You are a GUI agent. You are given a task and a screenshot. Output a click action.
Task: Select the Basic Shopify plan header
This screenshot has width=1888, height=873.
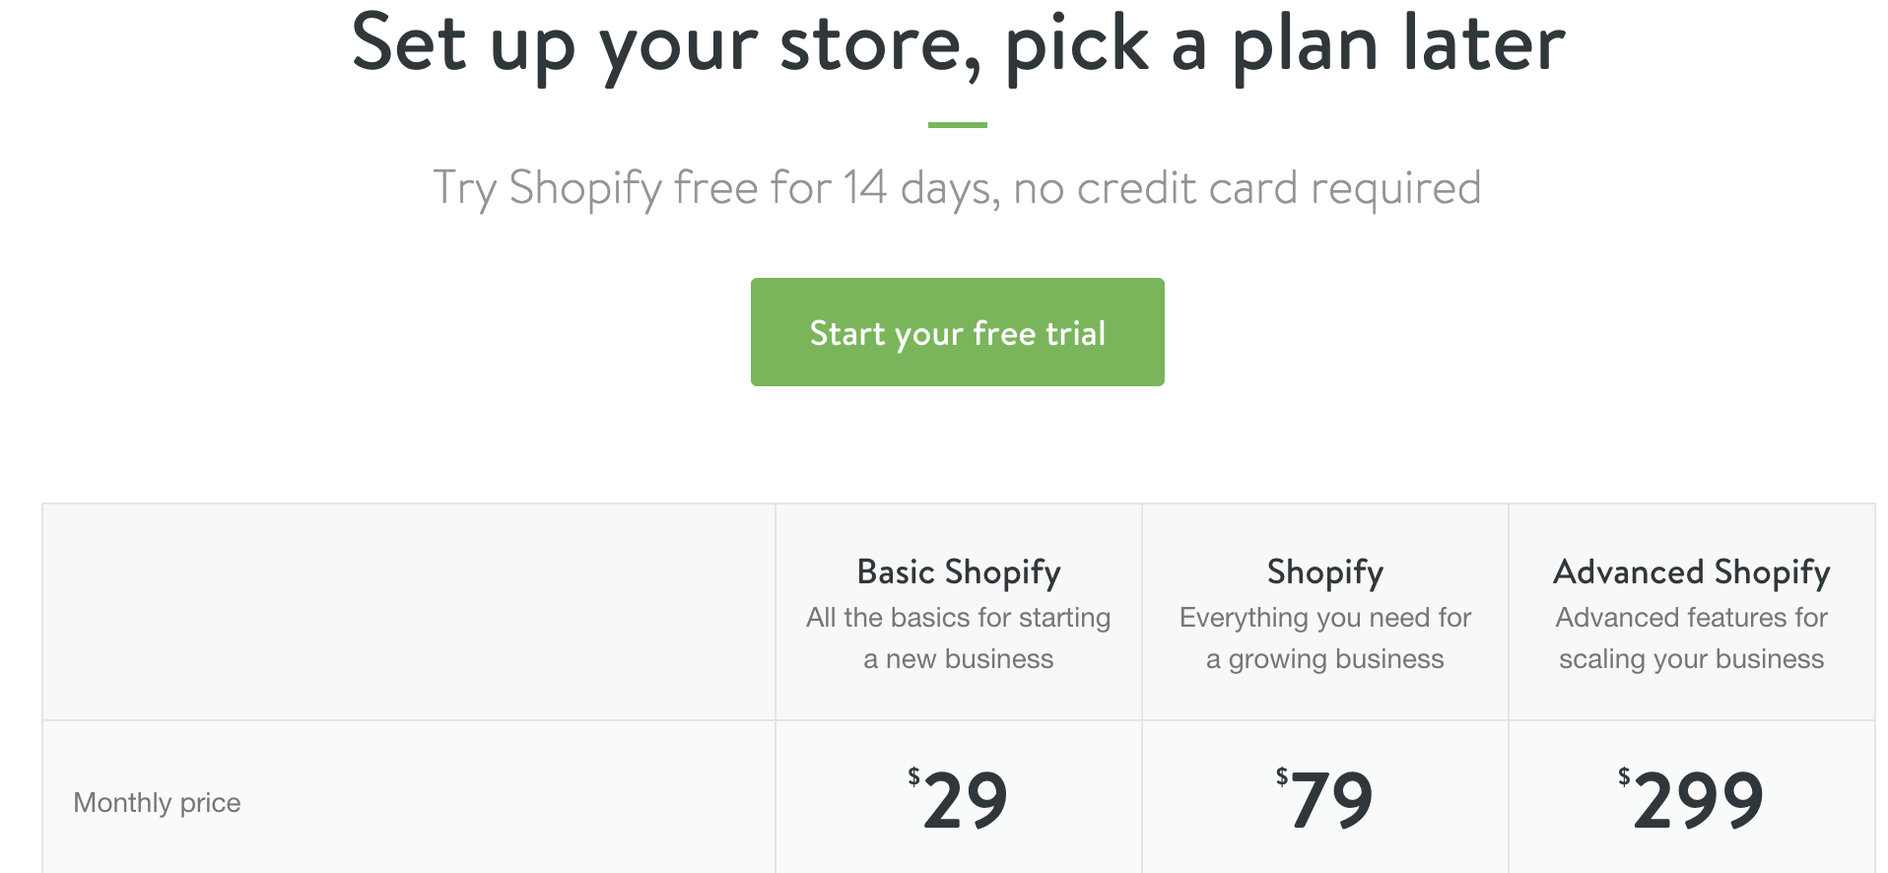tap(959, 571)
